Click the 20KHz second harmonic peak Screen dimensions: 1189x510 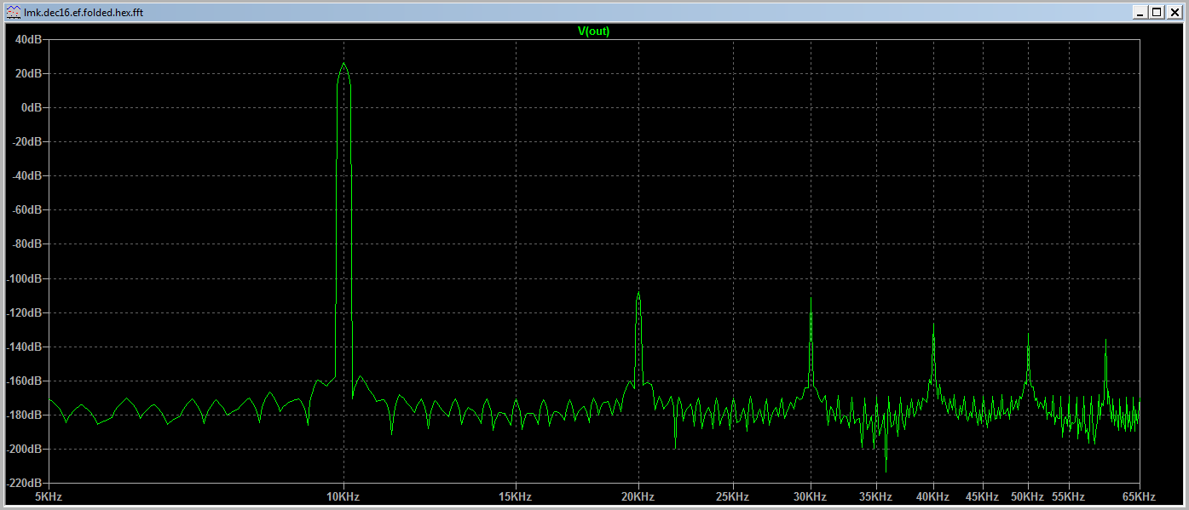point(638,293)
